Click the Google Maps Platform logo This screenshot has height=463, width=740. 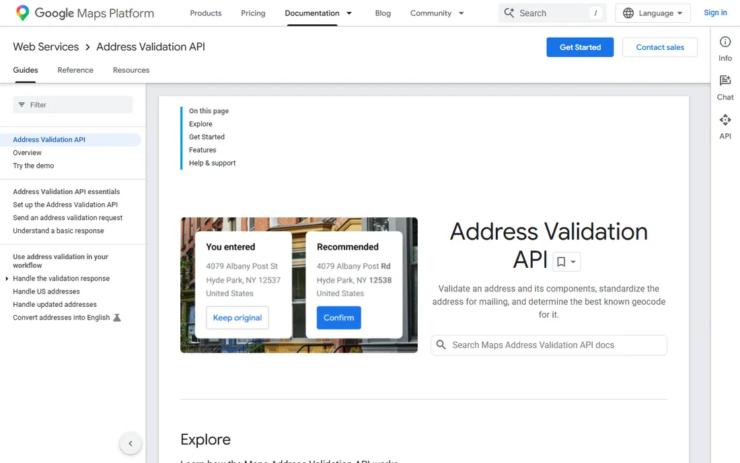pos(85,13)
